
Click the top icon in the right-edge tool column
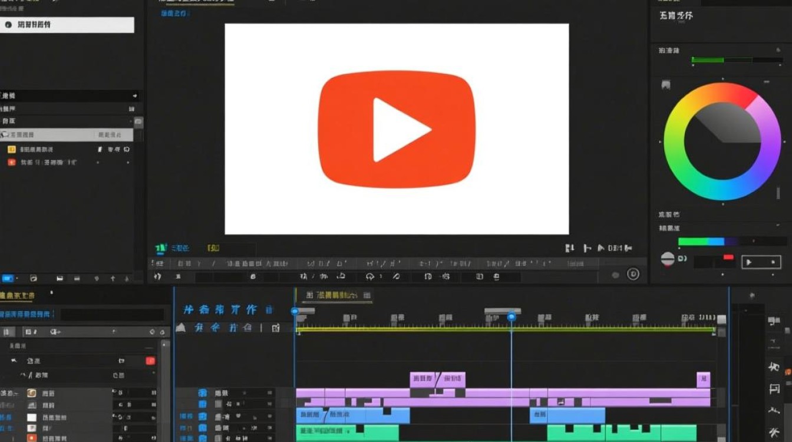(774, 321)
